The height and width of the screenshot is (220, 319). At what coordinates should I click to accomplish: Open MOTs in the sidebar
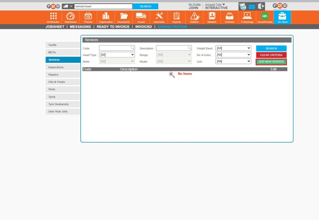(63, 52)
